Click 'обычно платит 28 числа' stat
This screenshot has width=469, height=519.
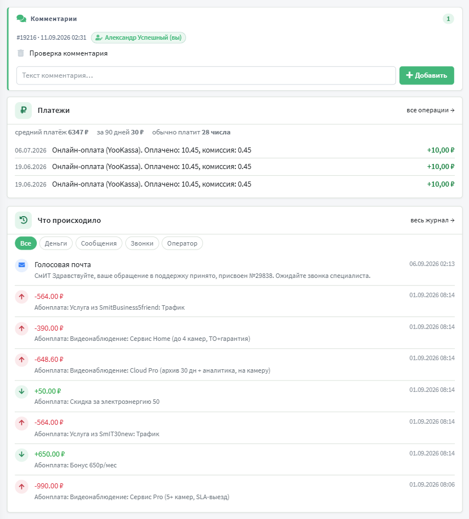pyautogui.click(x=191, y=132)
